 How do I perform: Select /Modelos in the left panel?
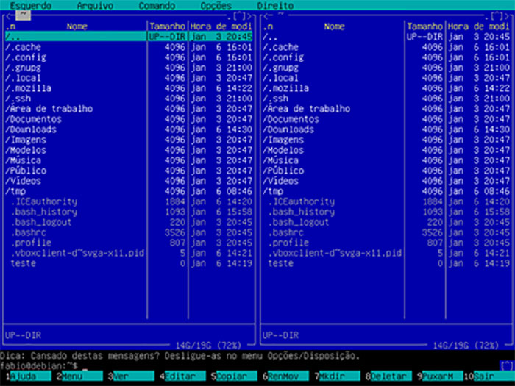click(x=129, y=150)
